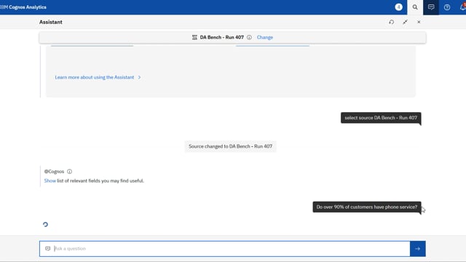Reset the conversation with the refresh icon

tap(392, 22)
